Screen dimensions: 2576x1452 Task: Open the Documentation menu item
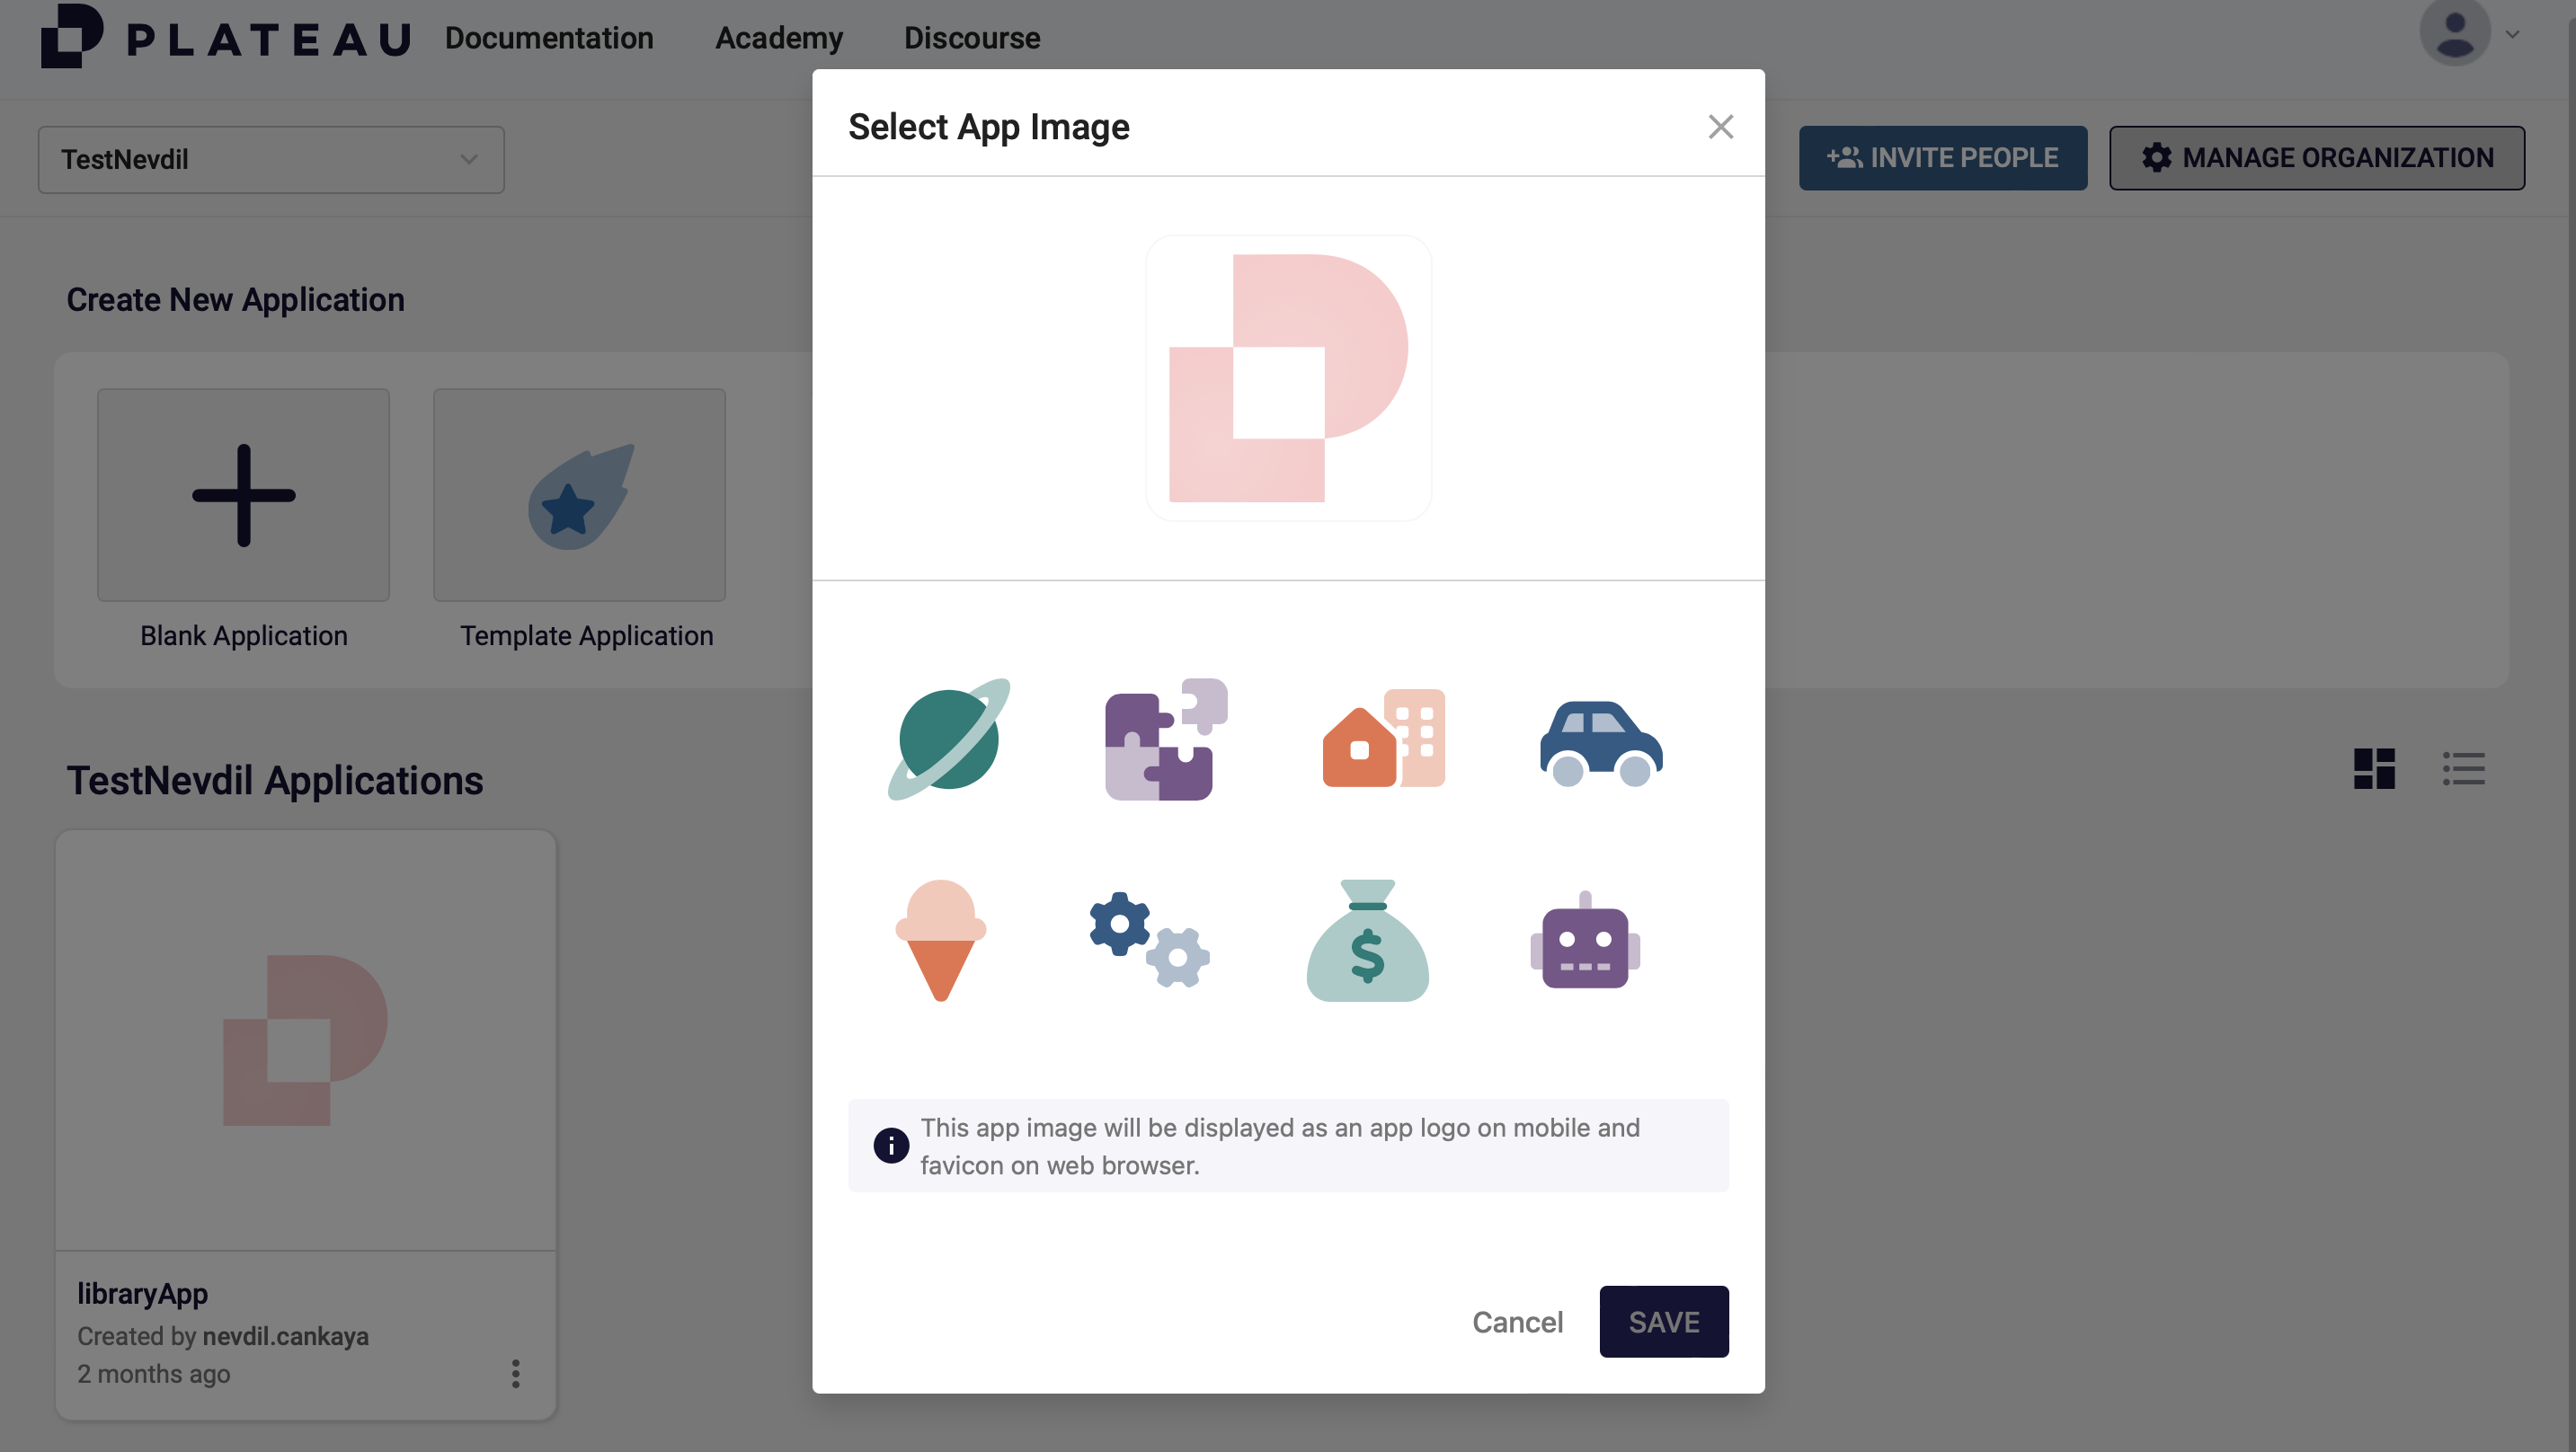(549, 38)
